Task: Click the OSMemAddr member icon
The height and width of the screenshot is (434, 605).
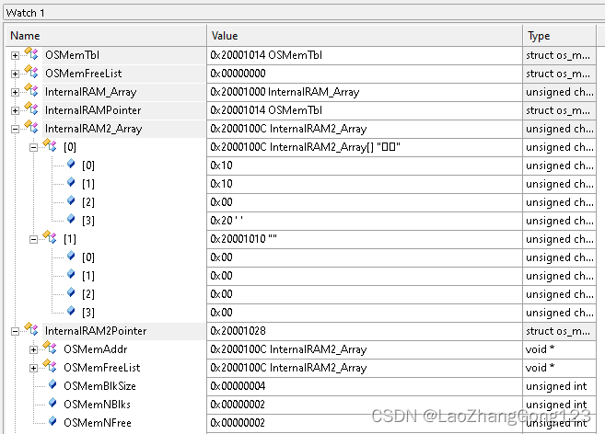Action: (x=50, y=348)
